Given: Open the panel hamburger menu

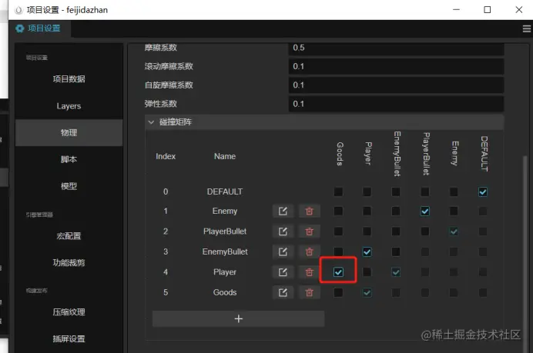Looking at the screenshot, I should coord(527,29).
